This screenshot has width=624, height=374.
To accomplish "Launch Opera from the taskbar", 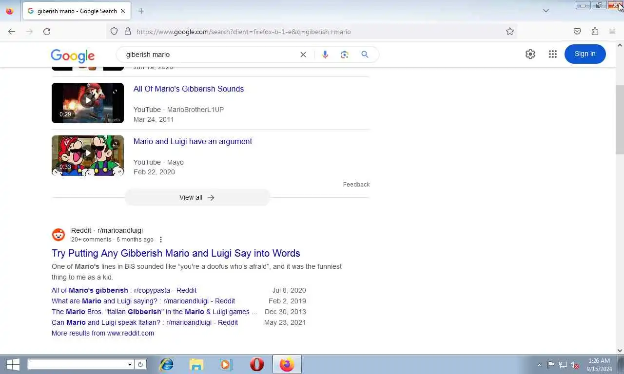I will pyautogui.click(x=256, y=364).
